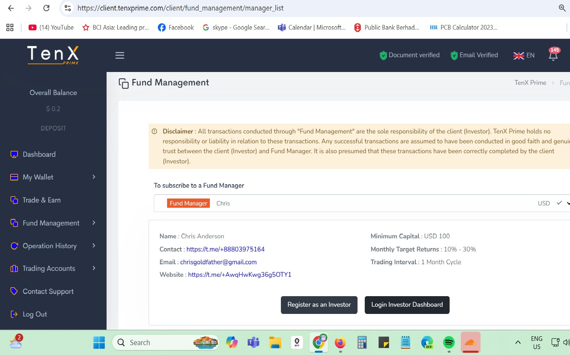Open the browser apps grid shortcut
570x355 pixels.
click(x=10, y=28)
